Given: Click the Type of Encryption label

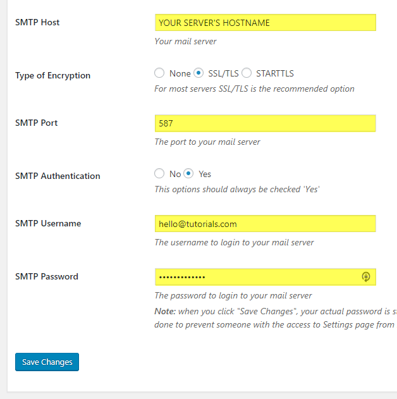Looking at the screenshot, I should (x=52, y=76).
